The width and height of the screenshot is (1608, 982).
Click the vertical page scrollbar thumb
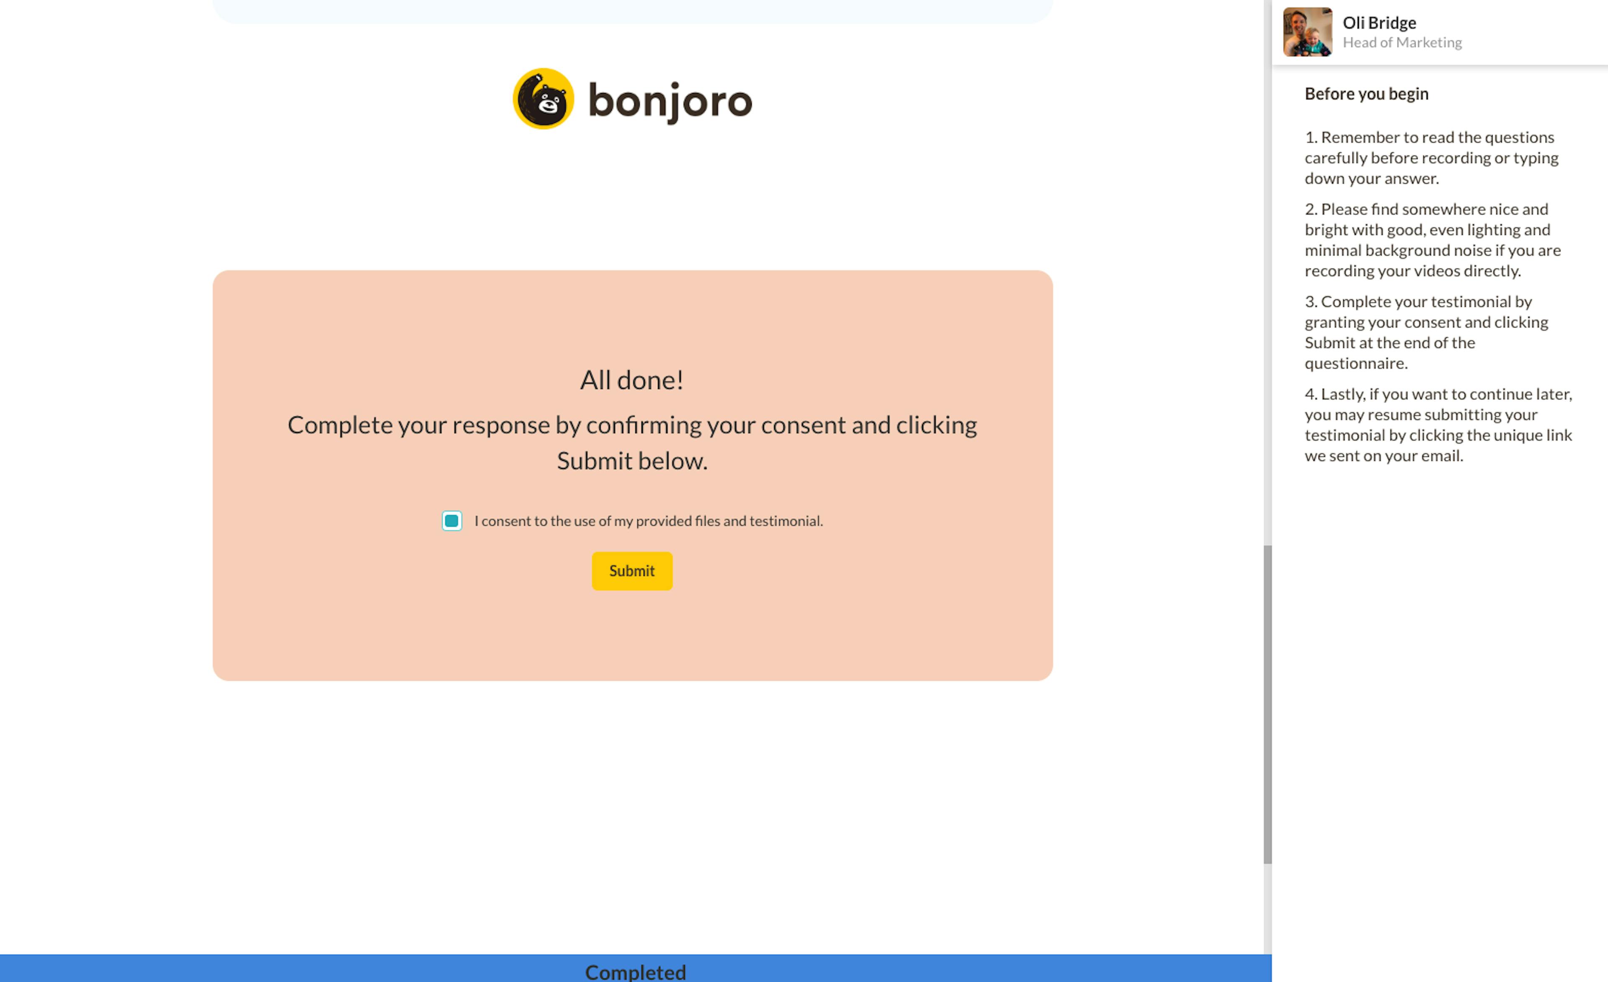tap(1267, 704)
